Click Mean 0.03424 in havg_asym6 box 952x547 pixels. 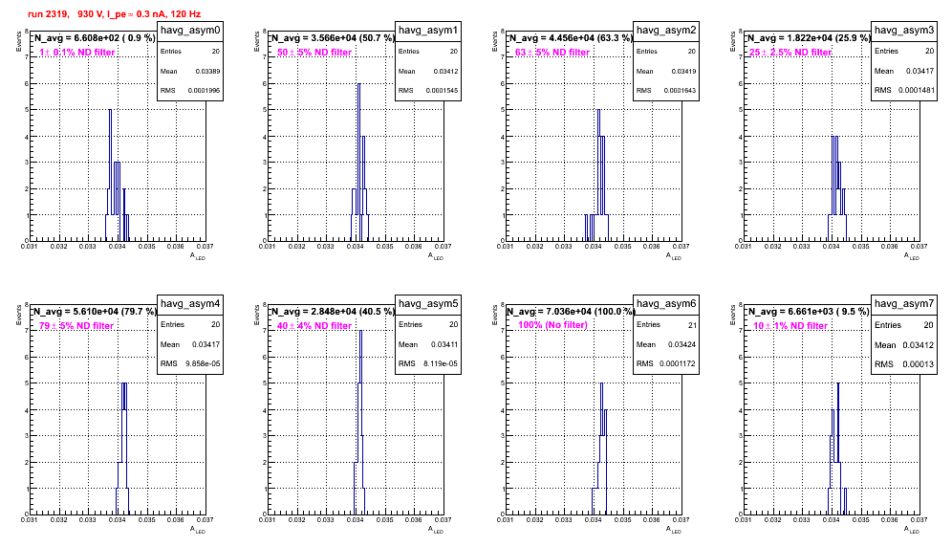point(666,344)
